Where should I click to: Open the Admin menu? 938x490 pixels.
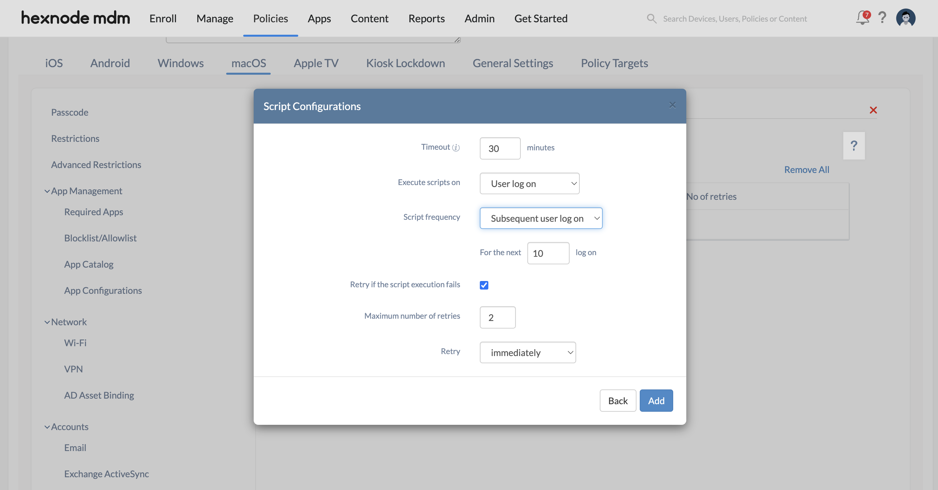[x=479, y=18]
